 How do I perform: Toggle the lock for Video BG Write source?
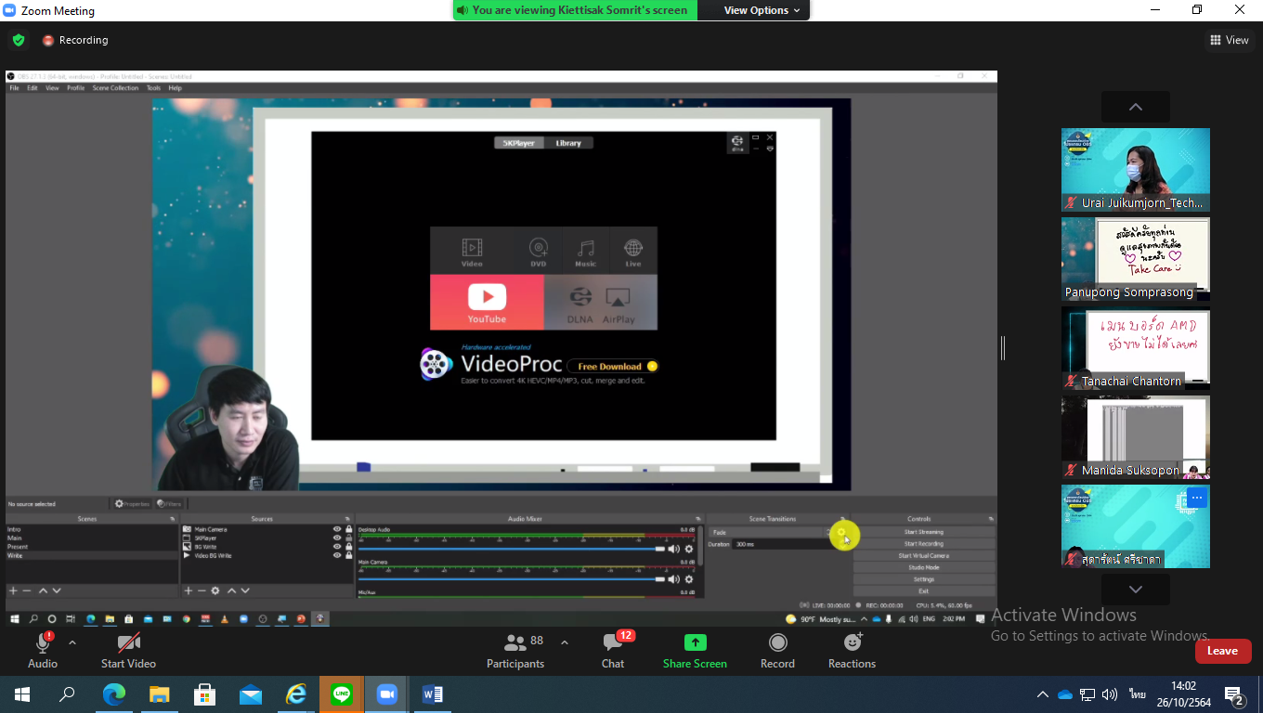click(349, 555)
